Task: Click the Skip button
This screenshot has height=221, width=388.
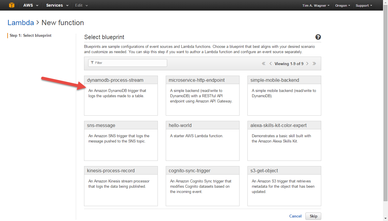Action: point(313,216)
